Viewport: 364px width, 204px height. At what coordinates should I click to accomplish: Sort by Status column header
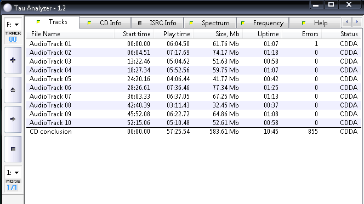pos(341,34)
